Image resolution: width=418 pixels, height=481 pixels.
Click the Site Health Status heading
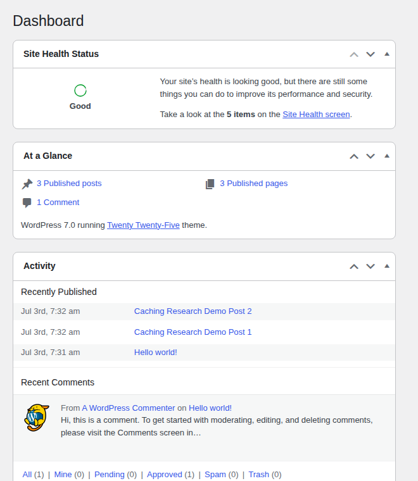(x=61, y=54)
